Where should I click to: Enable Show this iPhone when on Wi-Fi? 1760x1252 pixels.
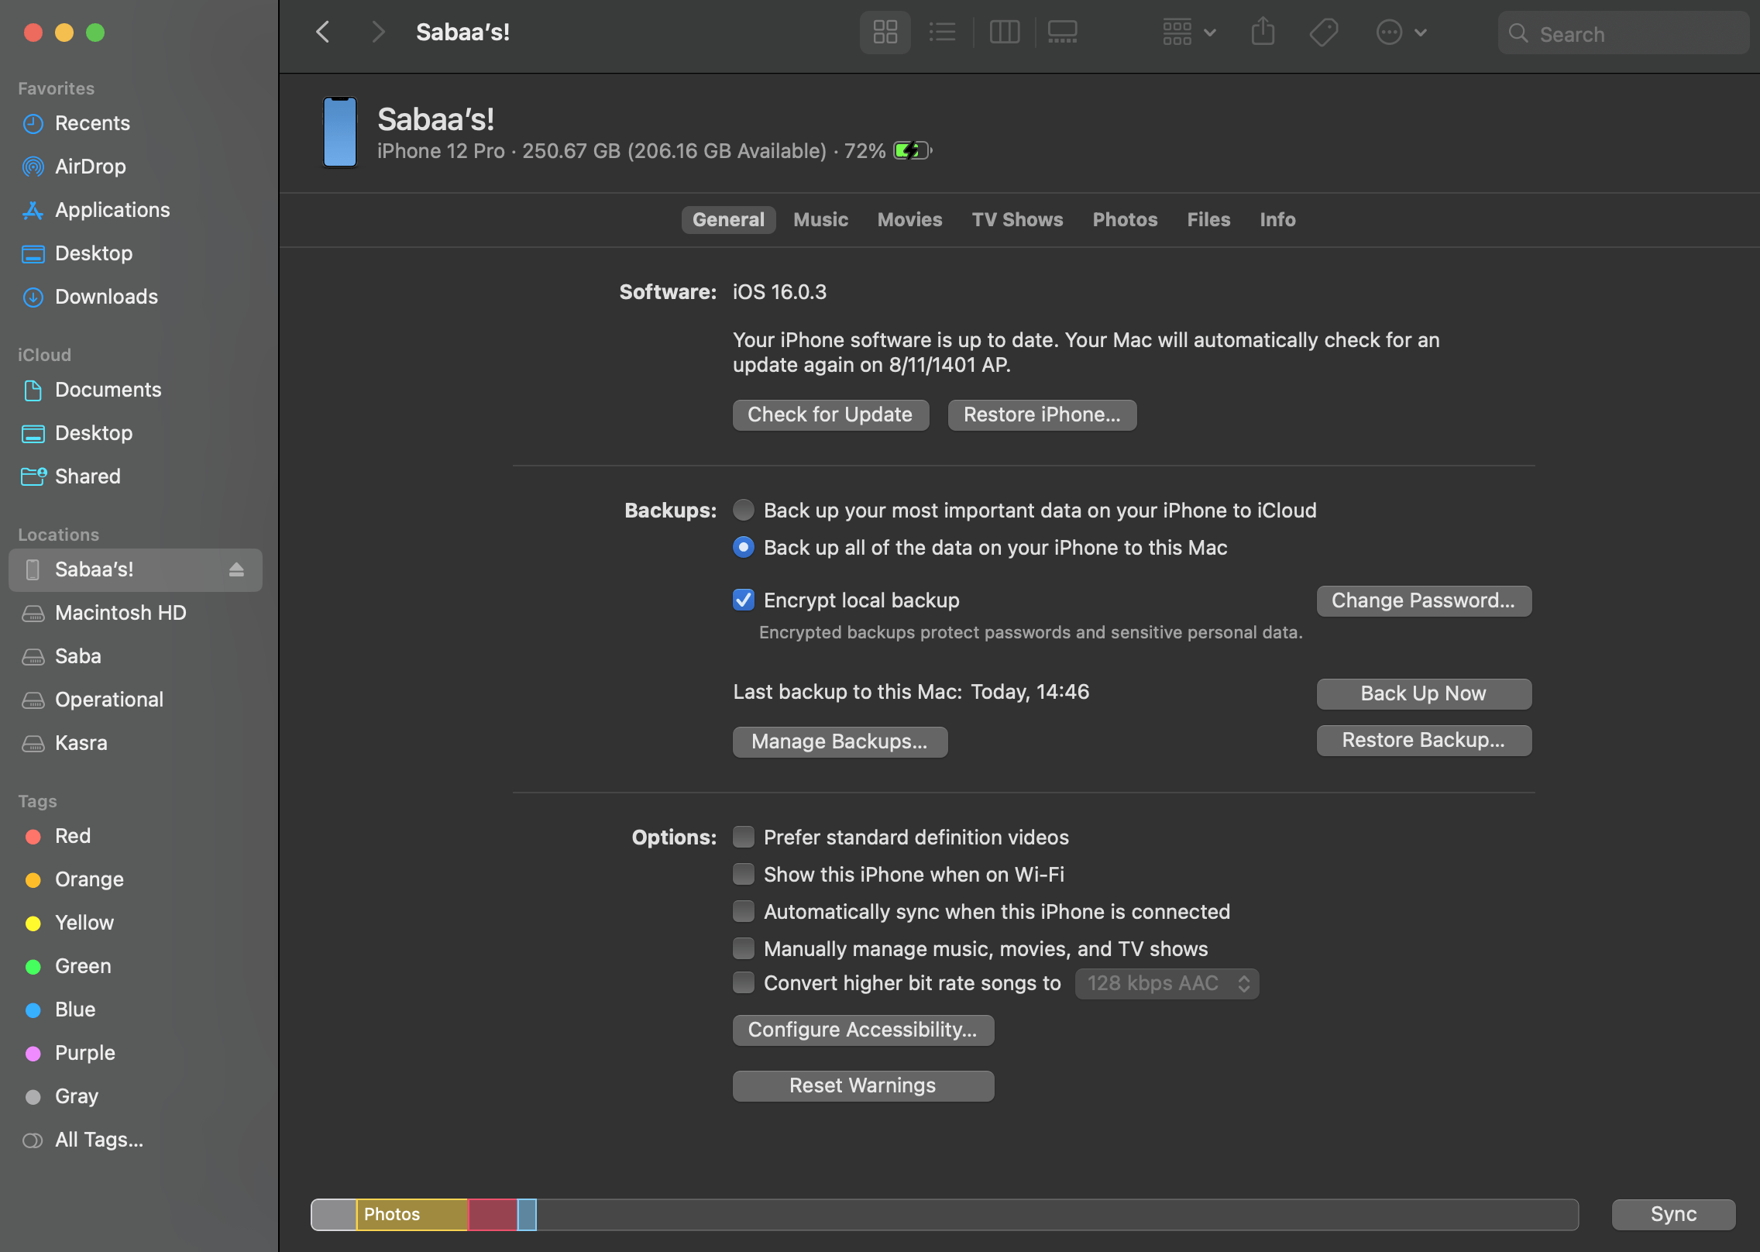tap(744, 874)
